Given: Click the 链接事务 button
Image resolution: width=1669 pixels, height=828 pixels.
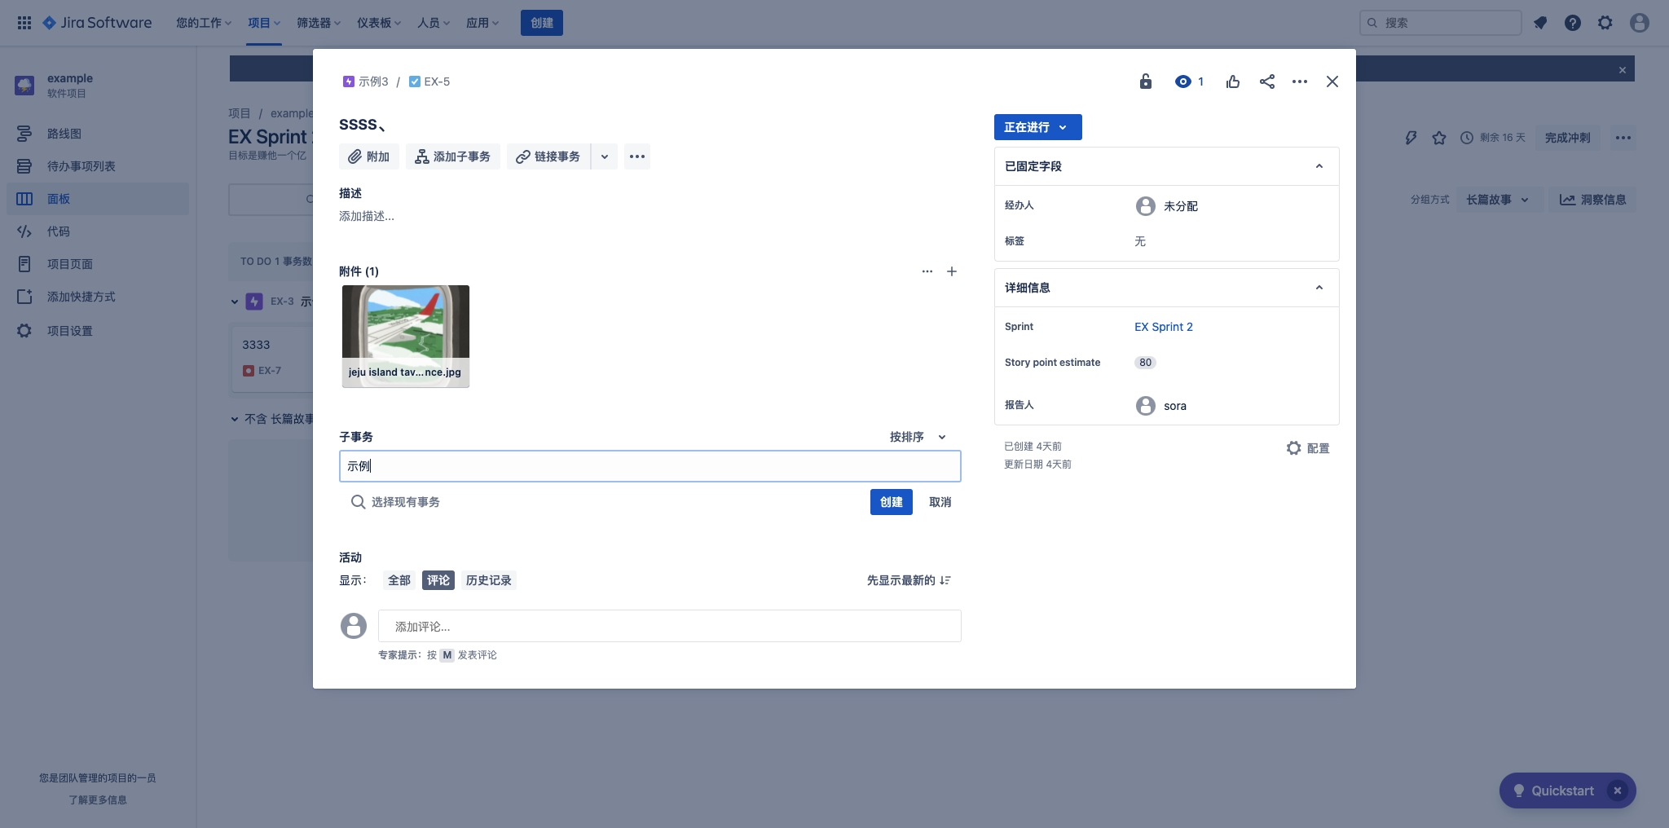Looking at the screenshot, I should [548, 156].
